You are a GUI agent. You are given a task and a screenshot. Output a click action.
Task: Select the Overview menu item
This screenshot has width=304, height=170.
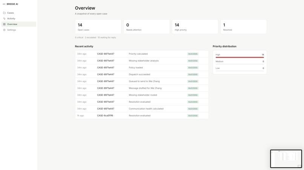tap(19, 24)
